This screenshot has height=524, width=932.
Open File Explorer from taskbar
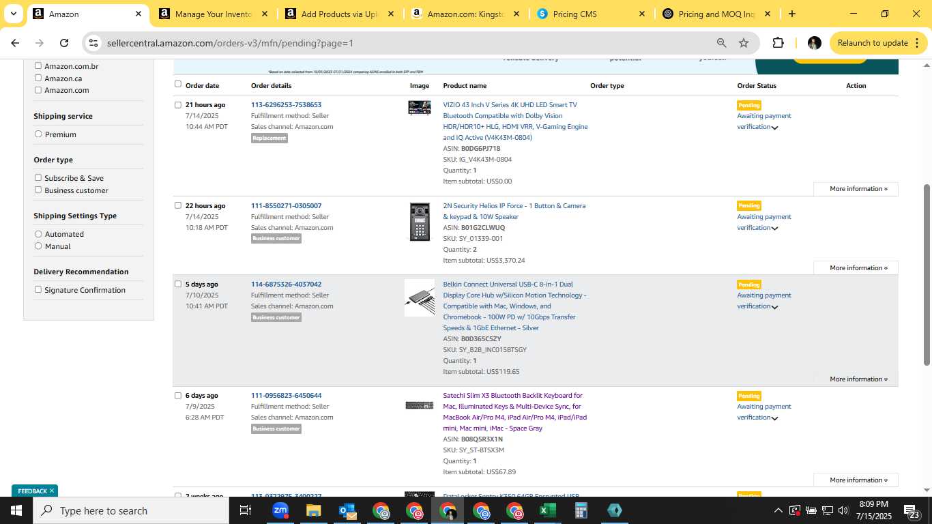click(313, 510)
